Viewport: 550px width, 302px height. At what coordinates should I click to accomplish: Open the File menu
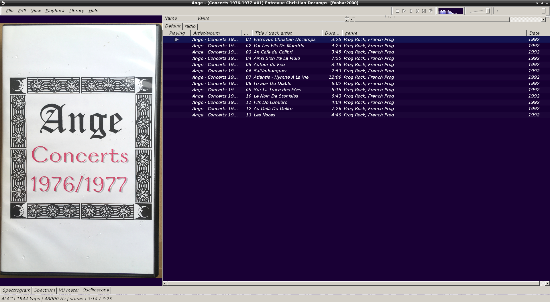click(x=9, y=11)
